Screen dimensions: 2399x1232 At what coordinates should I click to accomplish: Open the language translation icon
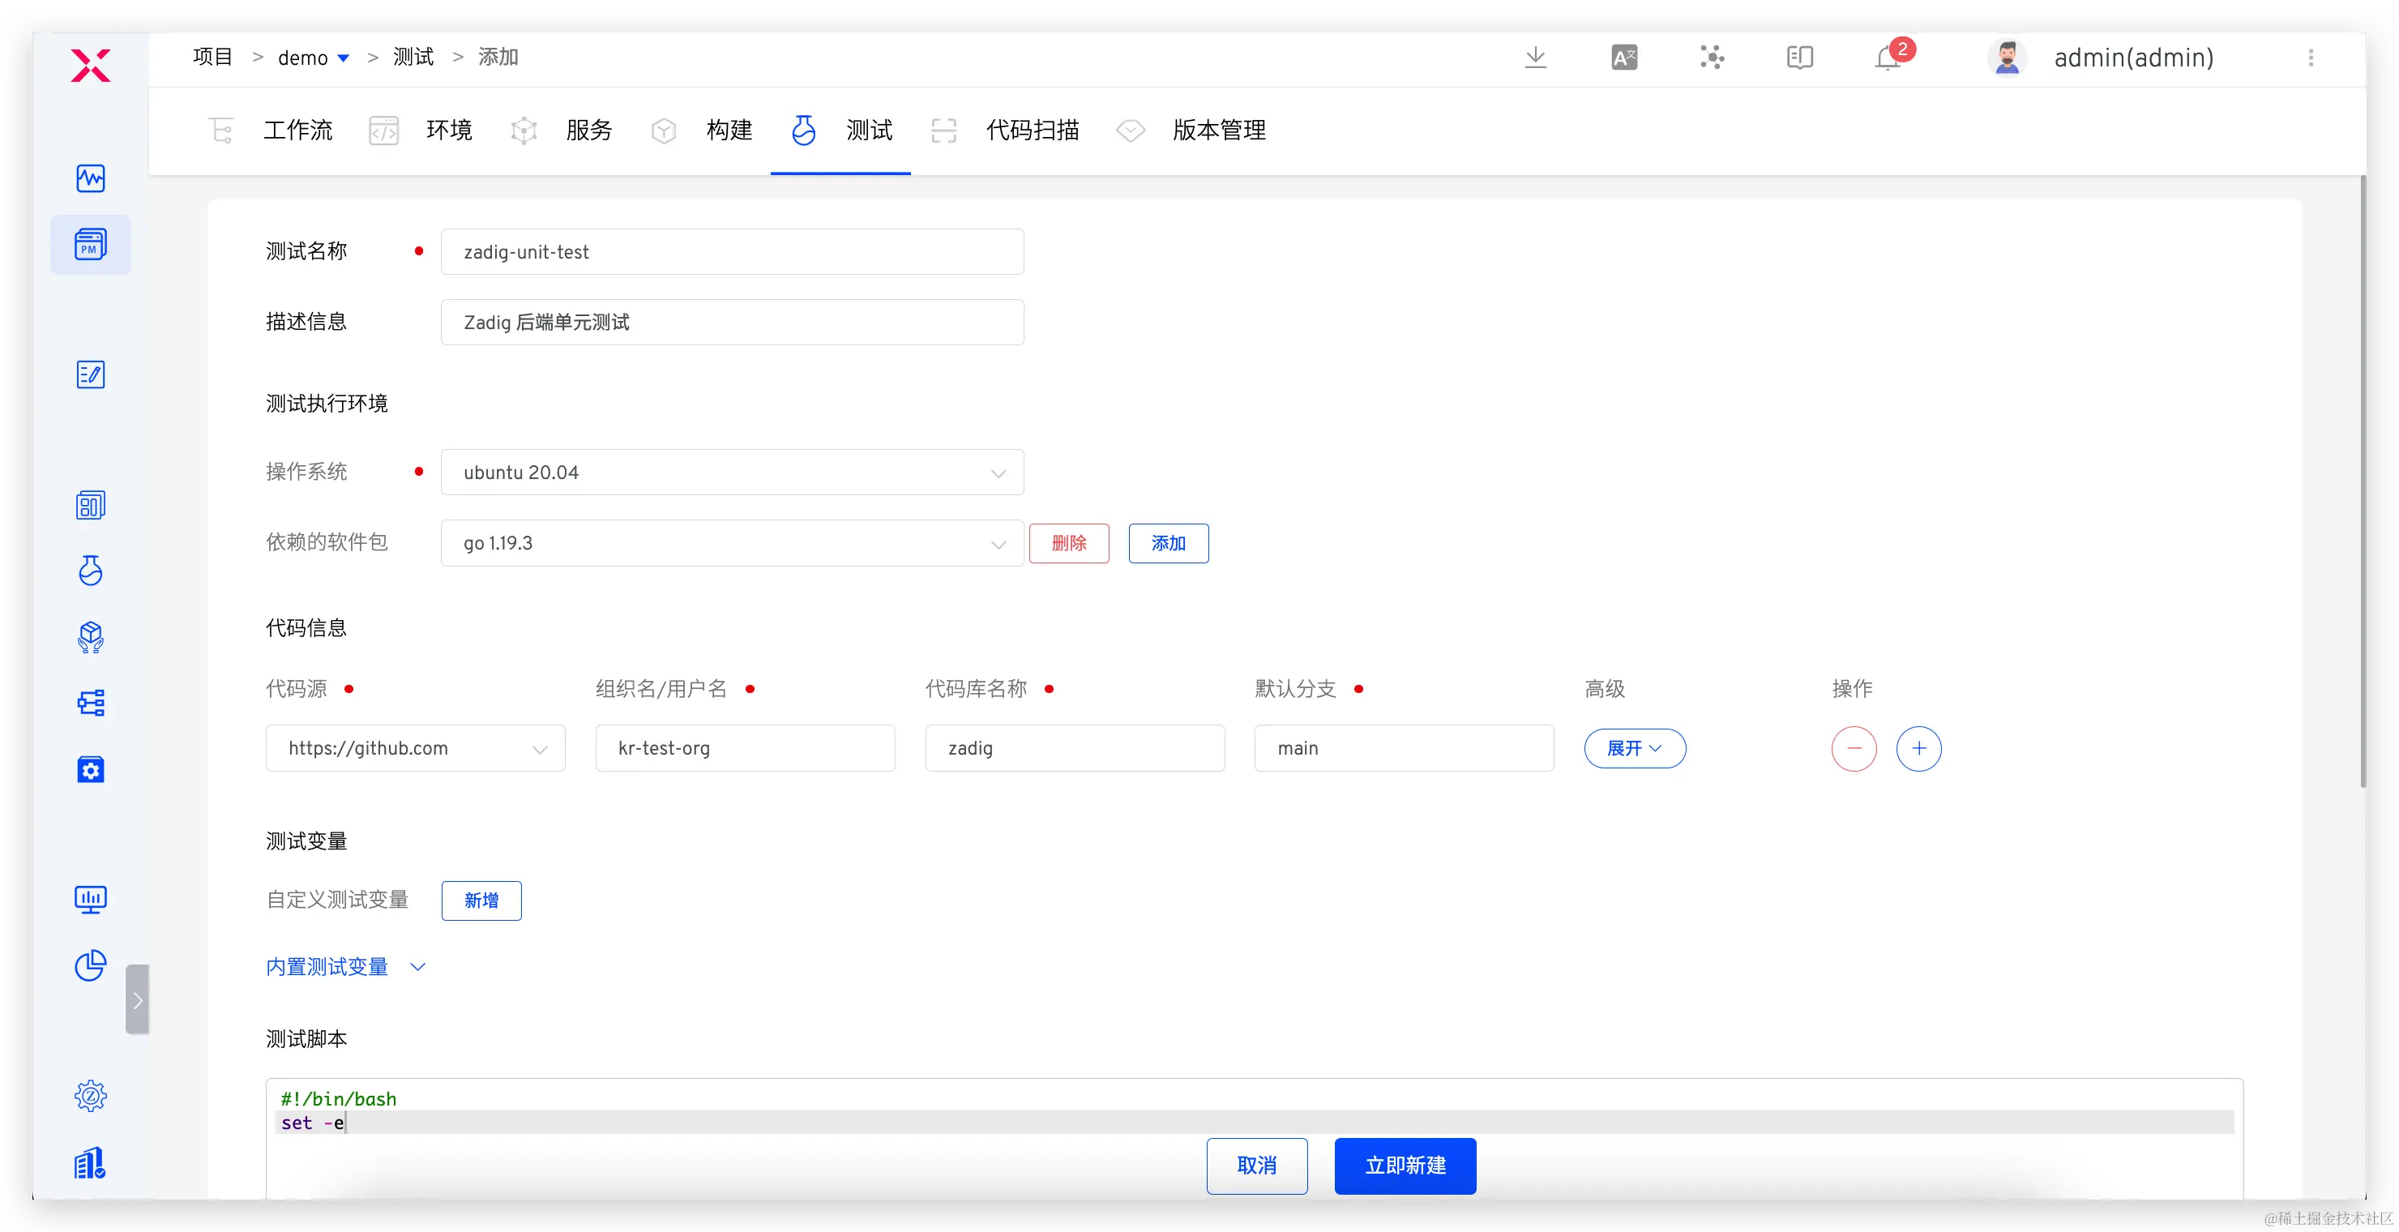(1623, 58)
